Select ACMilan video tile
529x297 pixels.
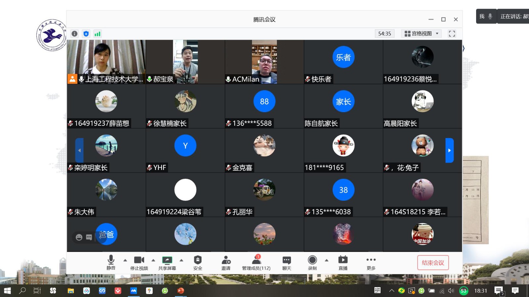[264, 62]
